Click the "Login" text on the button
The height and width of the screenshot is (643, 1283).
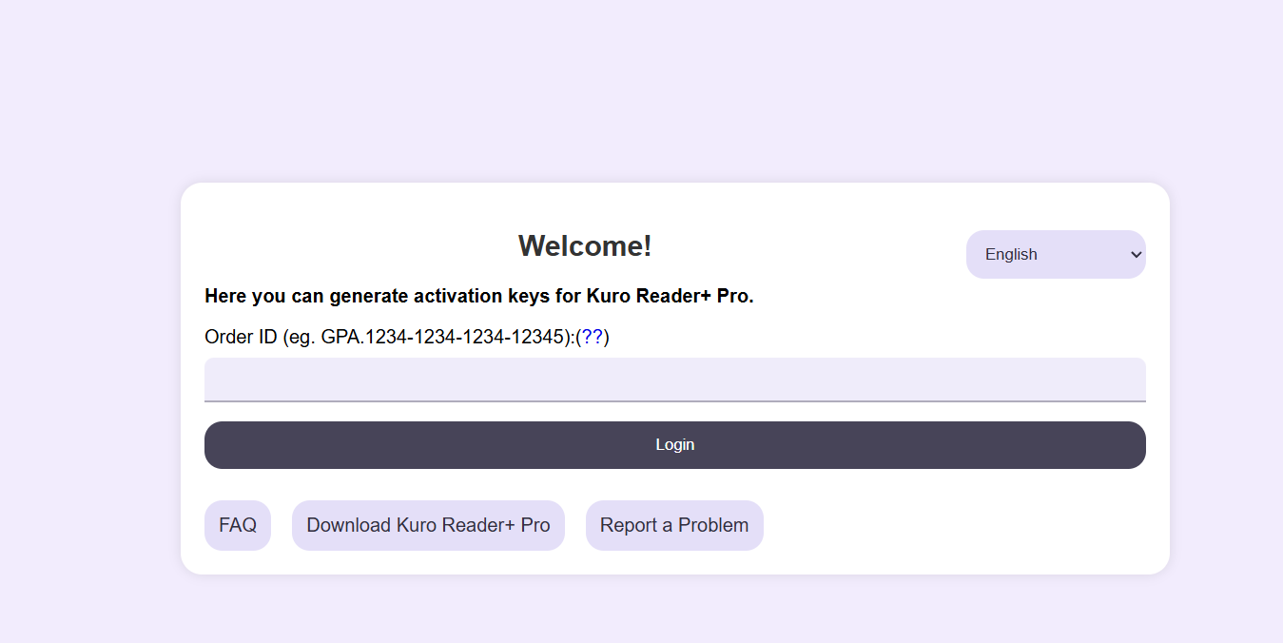pos(674,444)
